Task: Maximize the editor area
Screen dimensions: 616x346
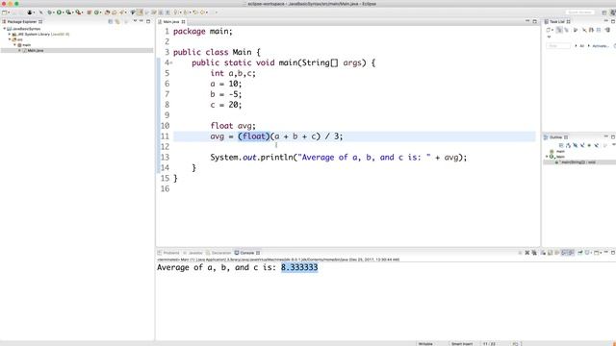Action: pos(535,21)
